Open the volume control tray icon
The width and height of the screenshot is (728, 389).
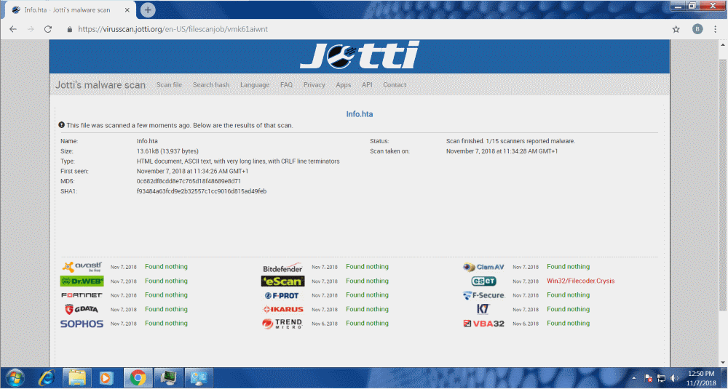coord(673,378)
